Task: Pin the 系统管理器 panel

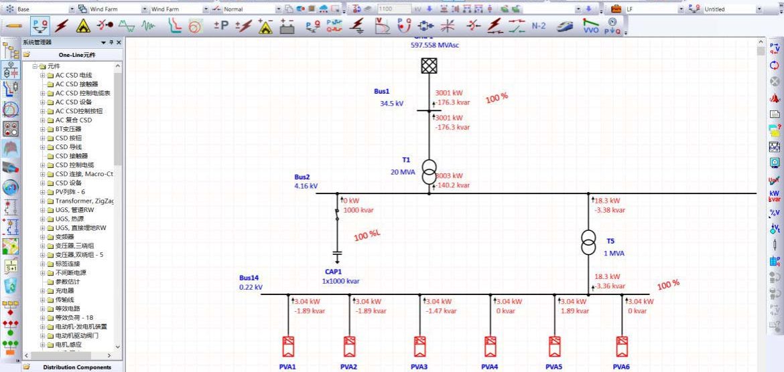Action: click(112, 42)
